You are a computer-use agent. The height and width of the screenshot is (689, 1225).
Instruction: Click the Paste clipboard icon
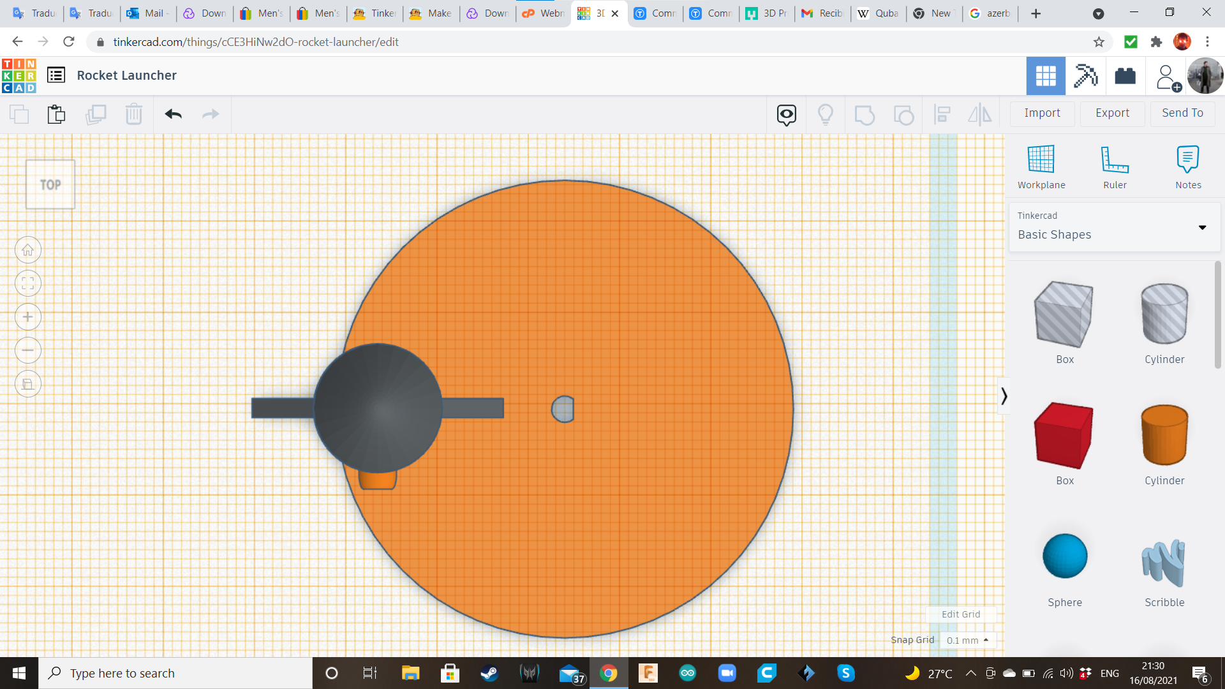(56, 114)
